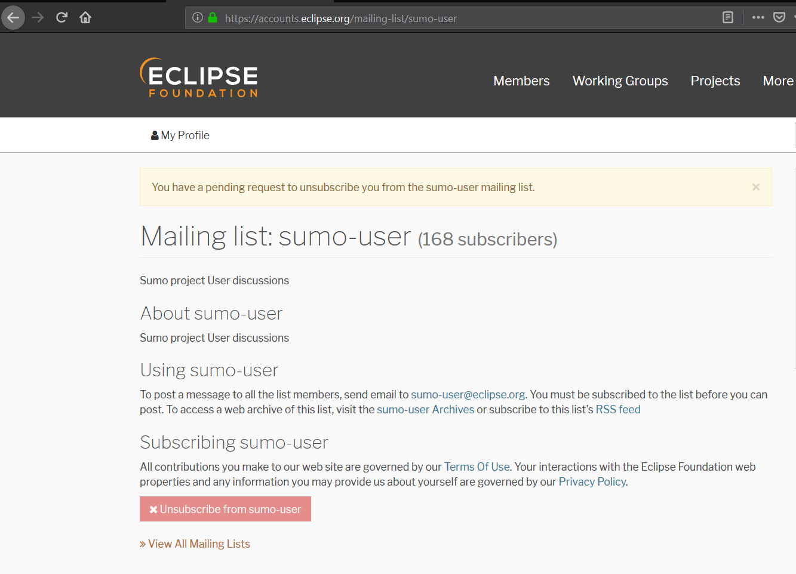The image size is (796, 574).
Task: Go to My Profile tab
Action: click(180, 136)
